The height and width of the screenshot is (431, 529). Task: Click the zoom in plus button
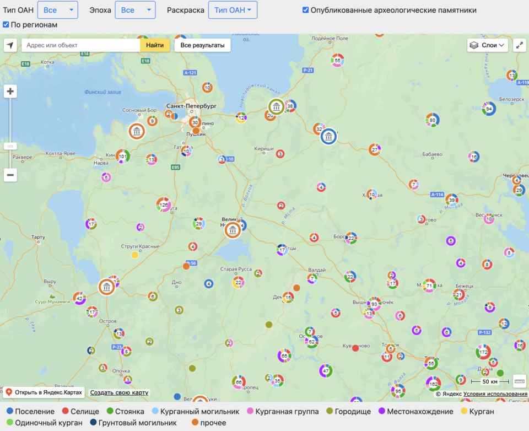pos(10,91)
